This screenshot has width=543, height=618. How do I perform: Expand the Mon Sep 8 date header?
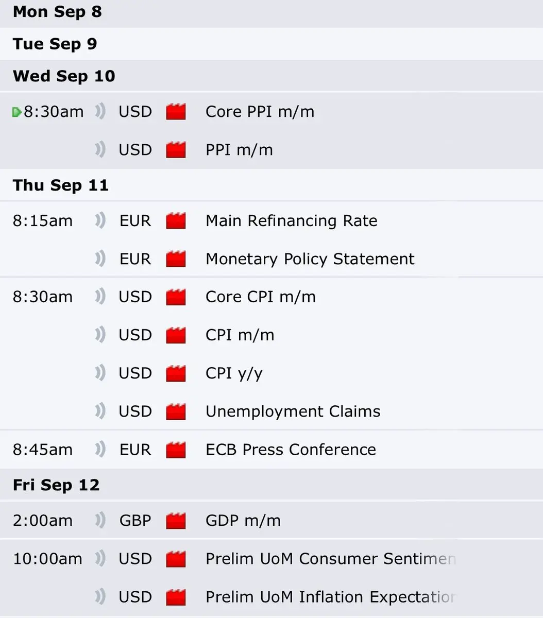click(271, 12)
